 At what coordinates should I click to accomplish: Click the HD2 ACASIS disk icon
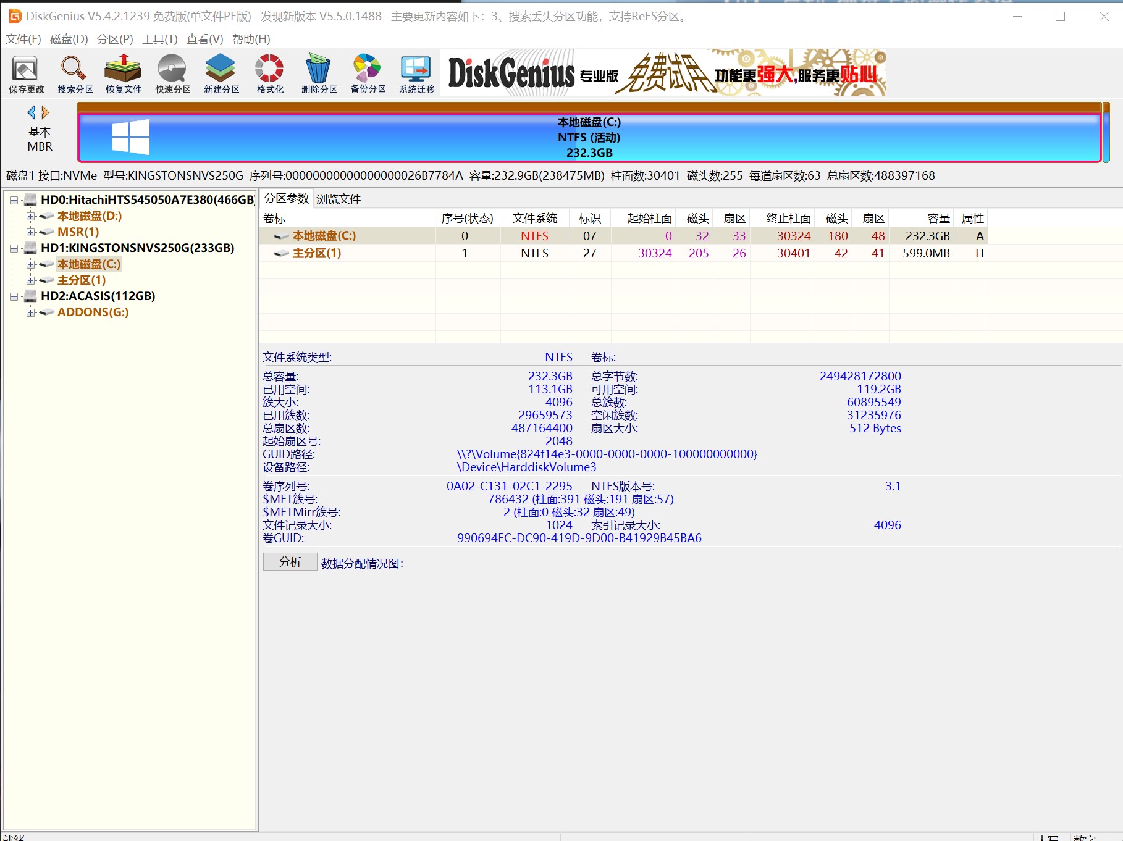pos(30,296)
